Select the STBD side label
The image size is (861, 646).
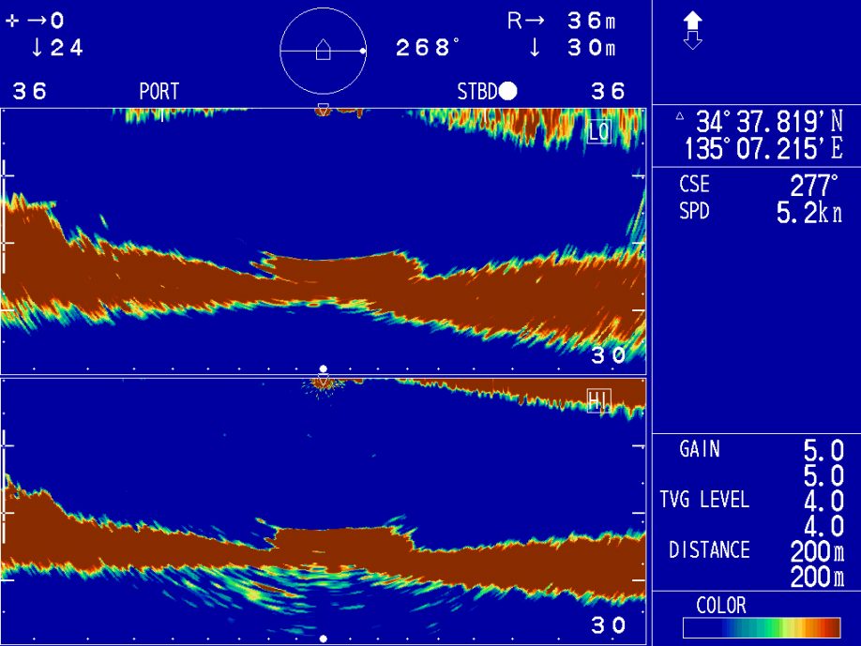coord(476,92)
